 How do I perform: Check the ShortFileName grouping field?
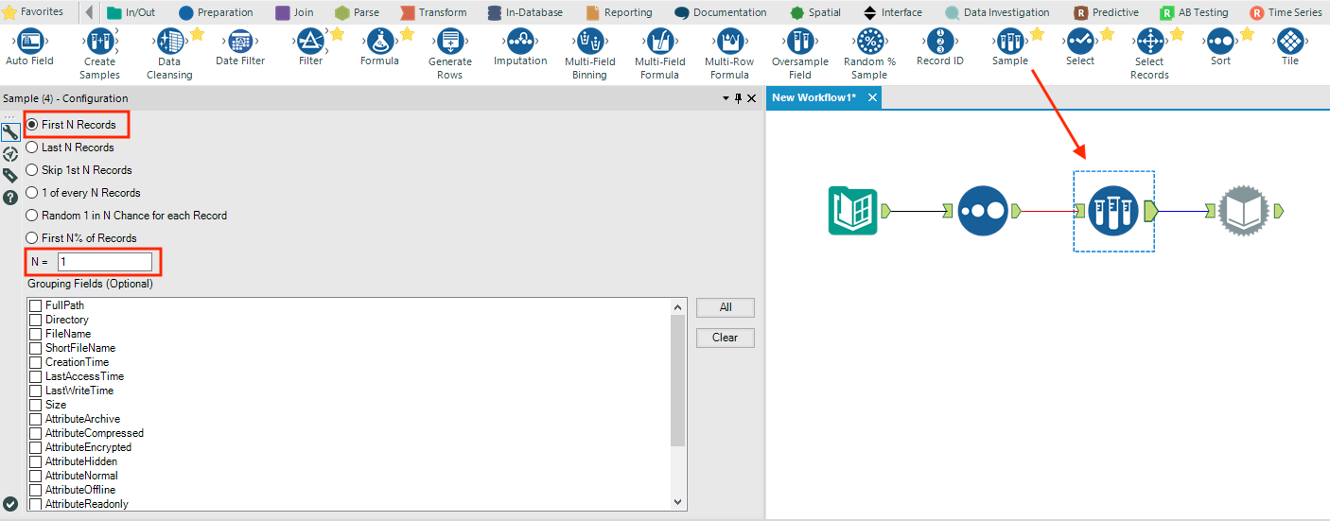point(36,349)
